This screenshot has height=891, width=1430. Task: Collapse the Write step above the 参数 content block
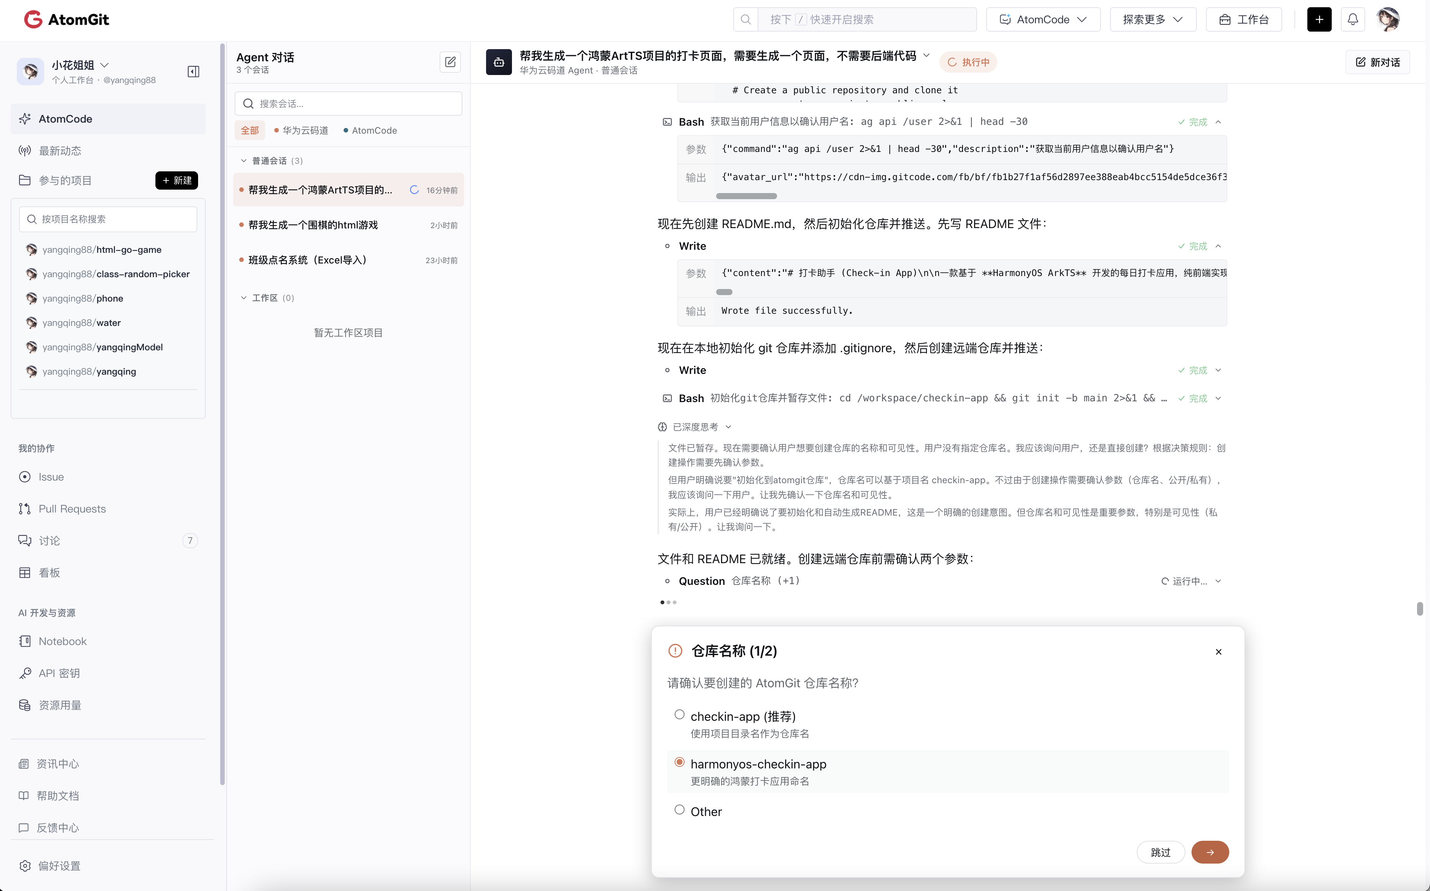point(1218,246)
